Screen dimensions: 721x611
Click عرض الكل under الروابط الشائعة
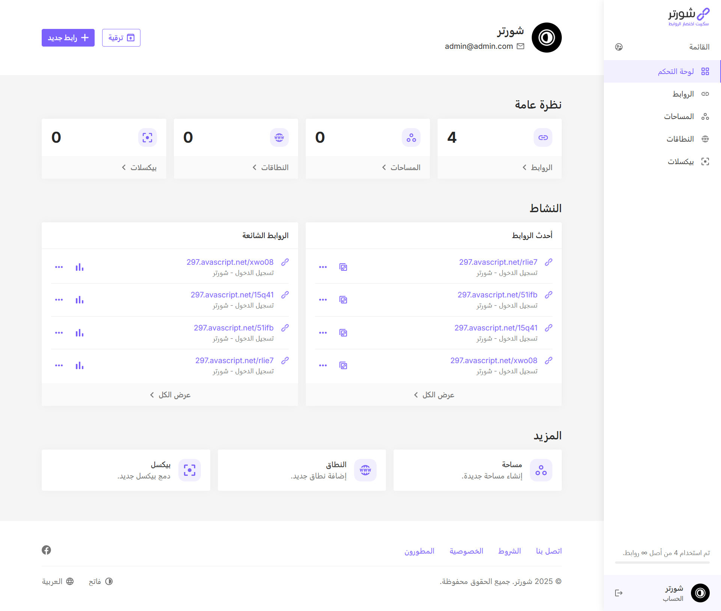point(170,395)
